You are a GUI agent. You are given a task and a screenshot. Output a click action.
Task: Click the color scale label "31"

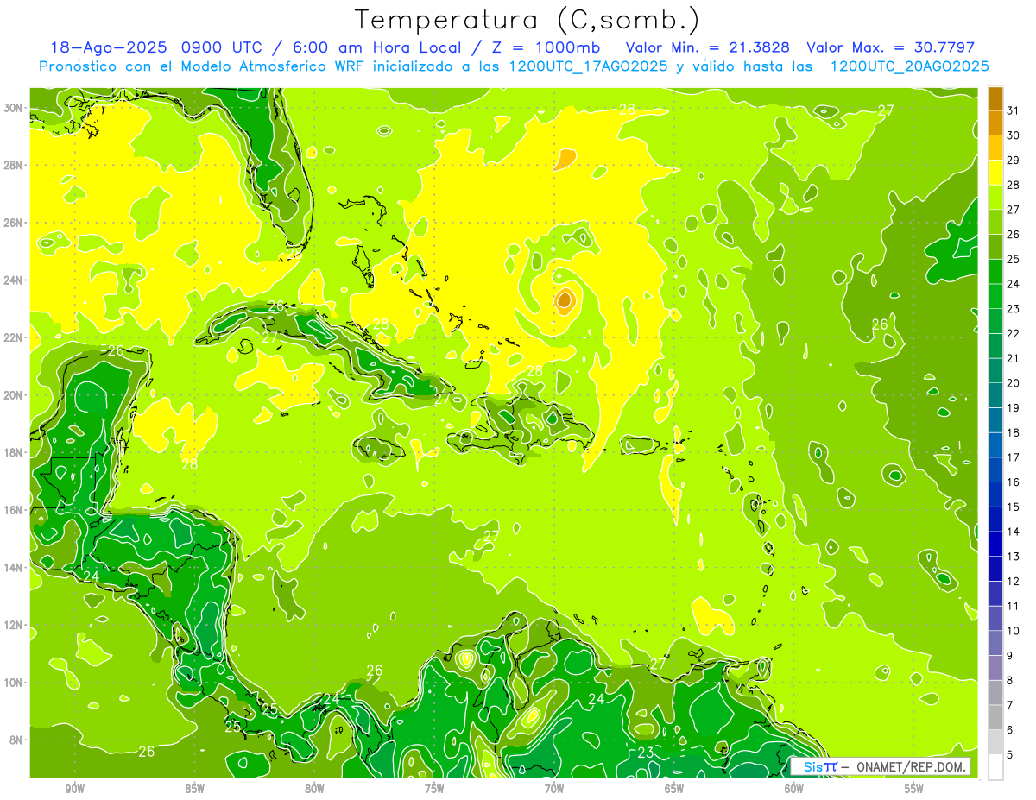[x=1014, y=111]
